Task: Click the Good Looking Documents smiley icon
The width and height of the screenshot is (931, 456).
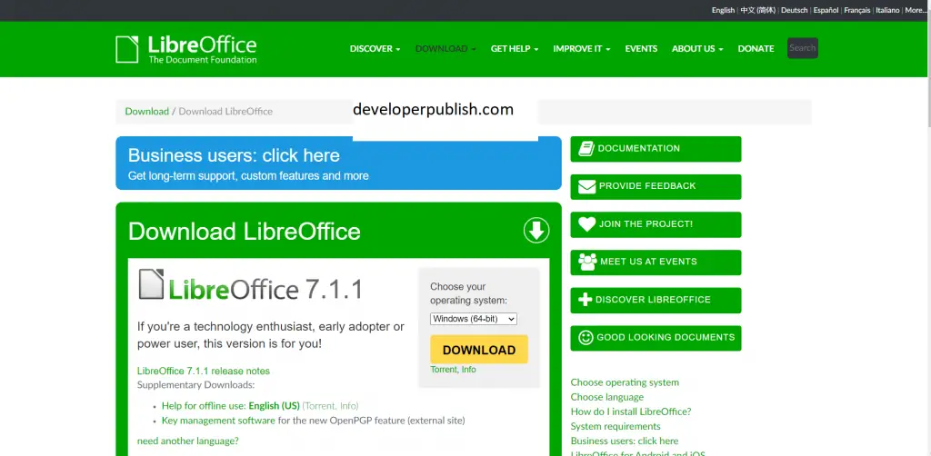Action: (586, 337)
